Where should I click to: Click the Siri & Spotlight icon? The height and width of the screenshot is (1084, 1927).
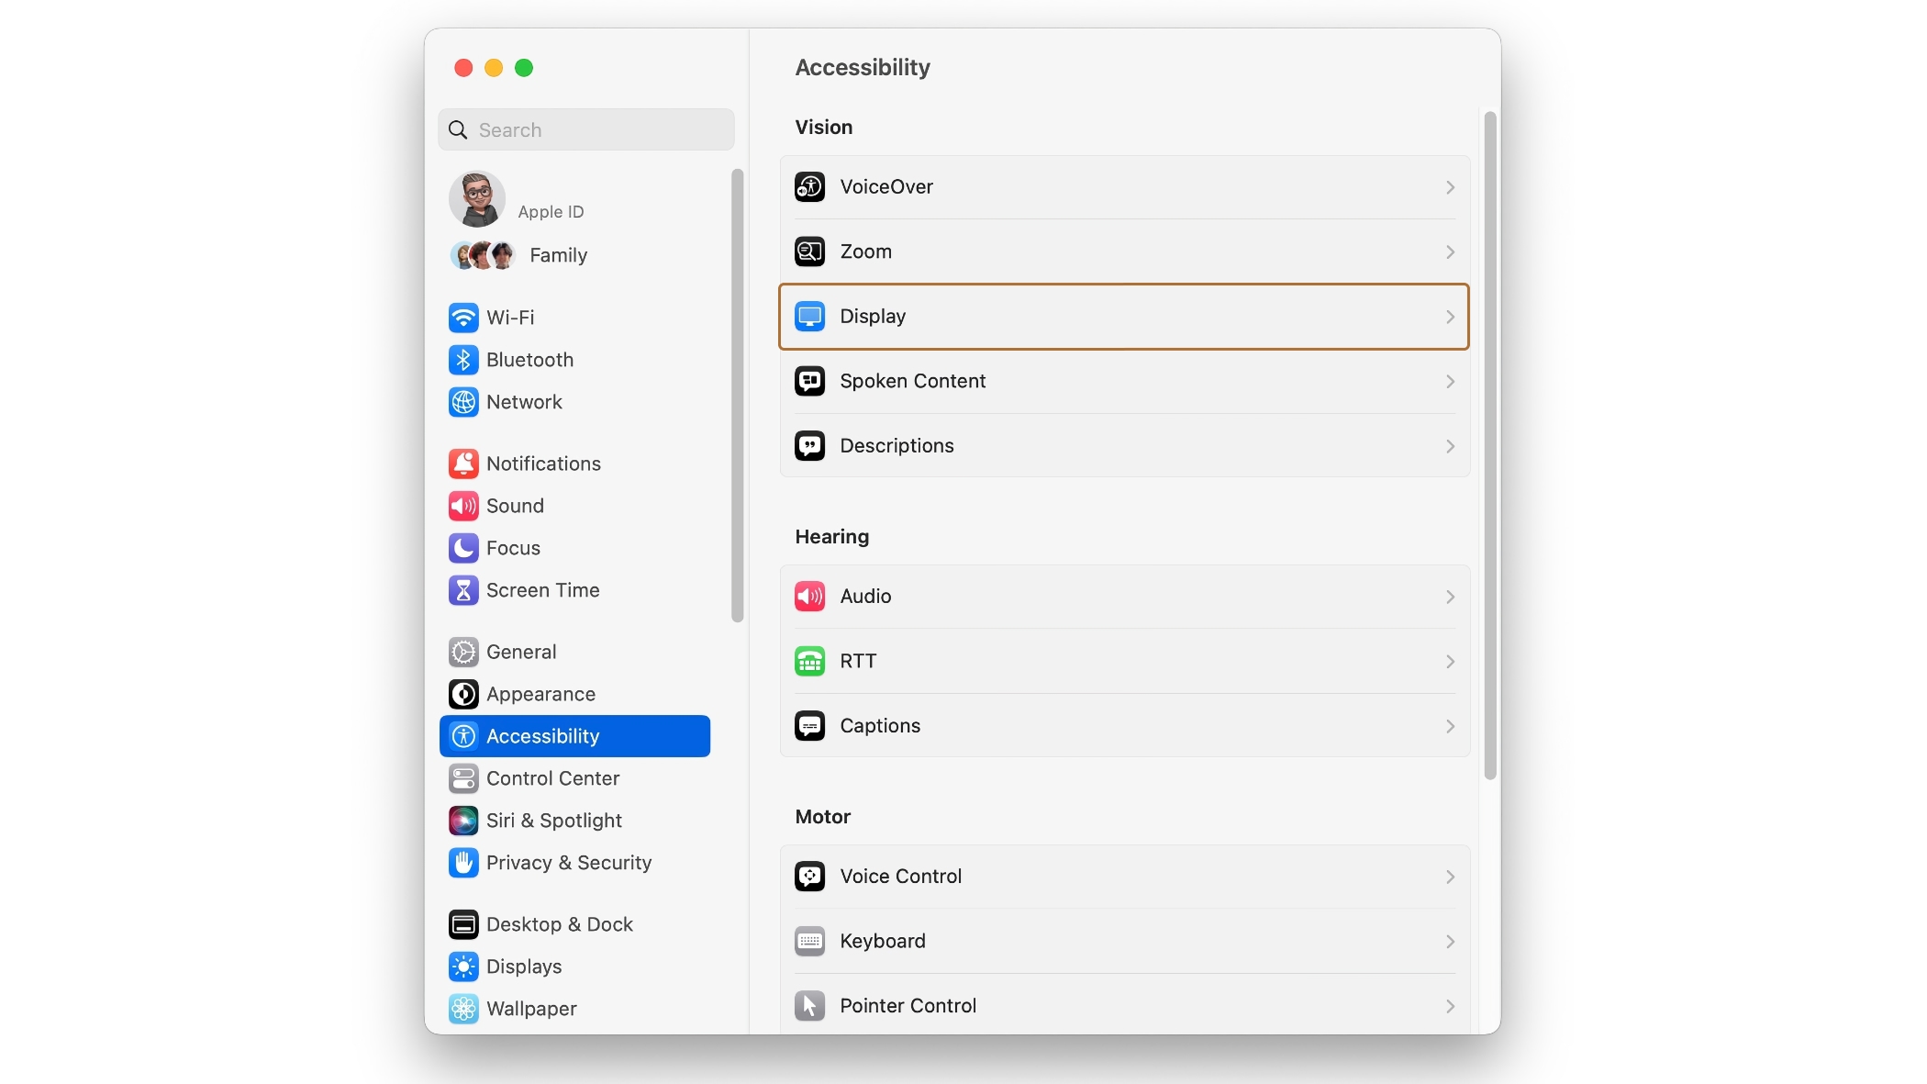463,821
